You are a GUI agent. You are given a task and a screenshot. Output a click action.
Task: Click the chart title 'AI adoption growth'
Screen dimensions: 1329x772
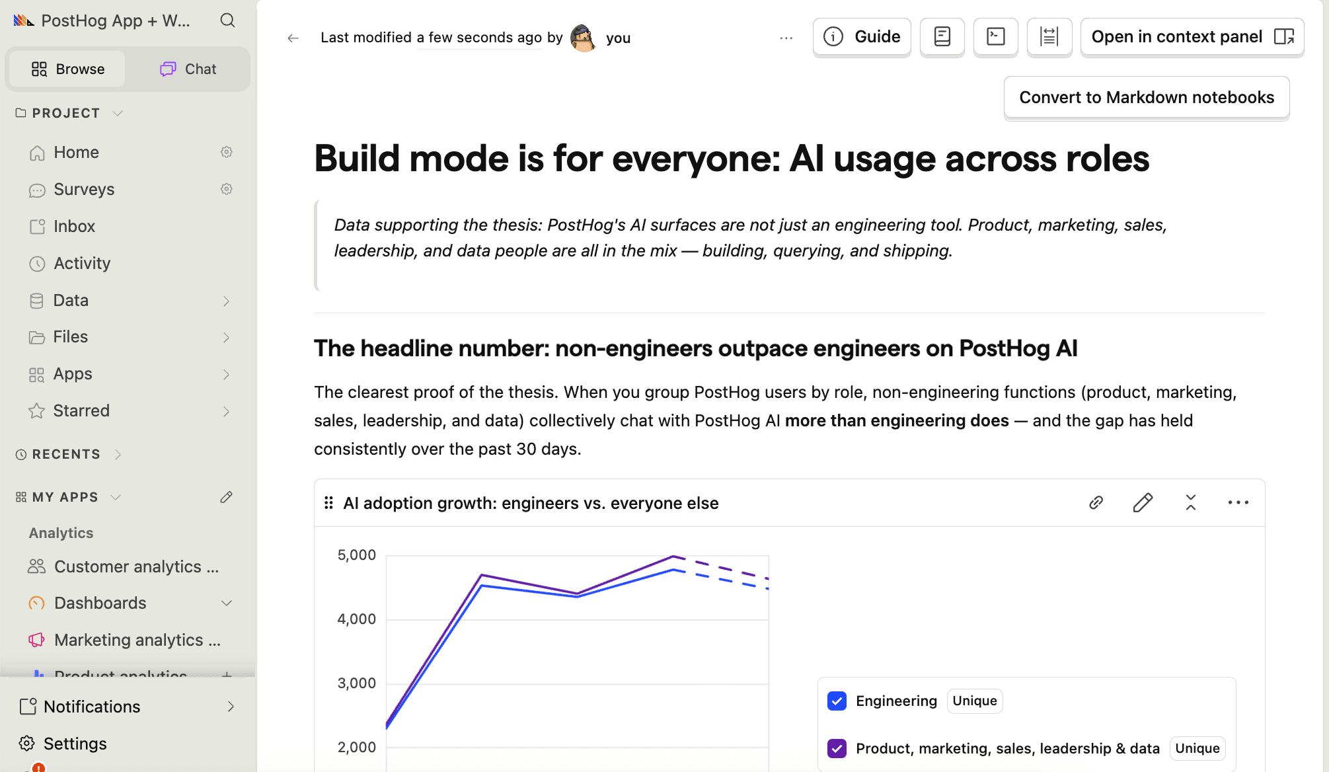[x=531, y=503]
